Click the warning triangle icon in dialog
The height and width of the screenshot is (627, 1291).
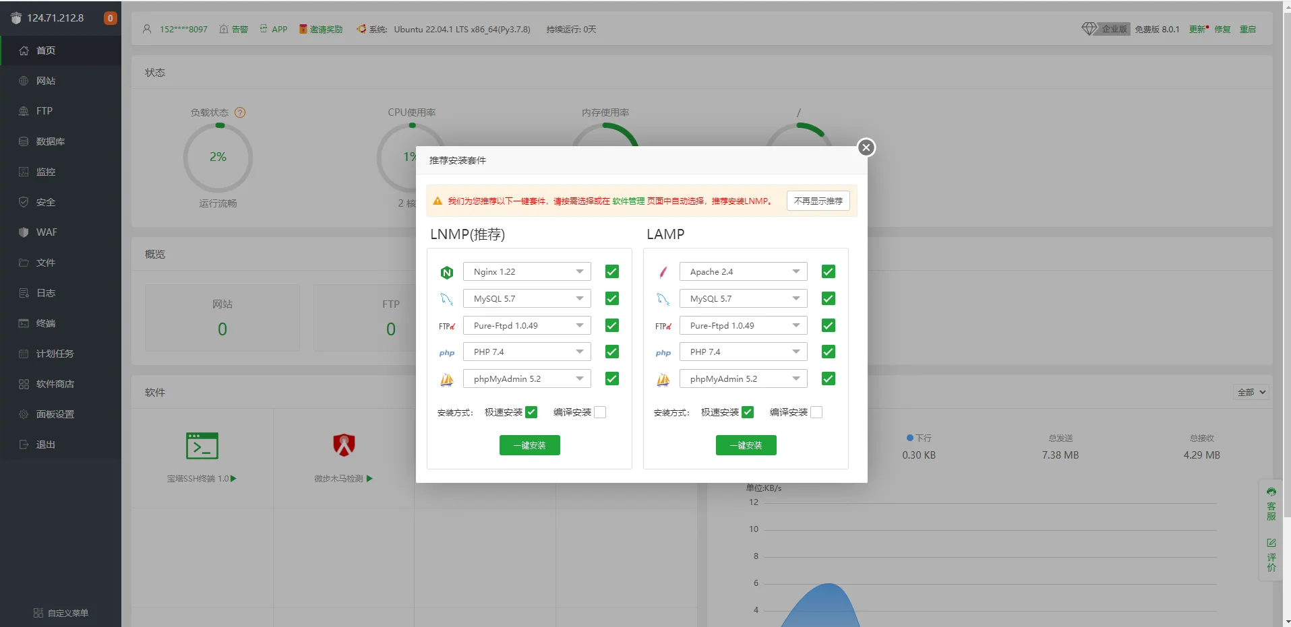(x=438, y=201)
